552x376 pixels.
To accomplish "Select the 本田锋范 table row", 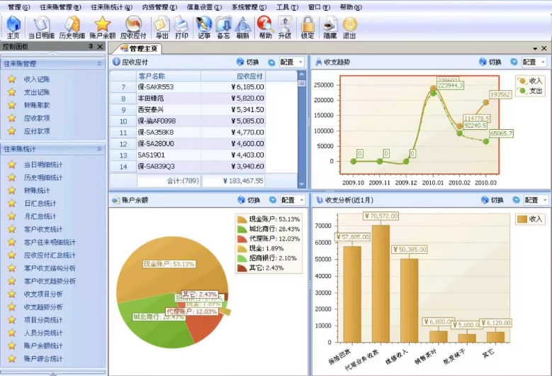I will (x=187, y=99).
